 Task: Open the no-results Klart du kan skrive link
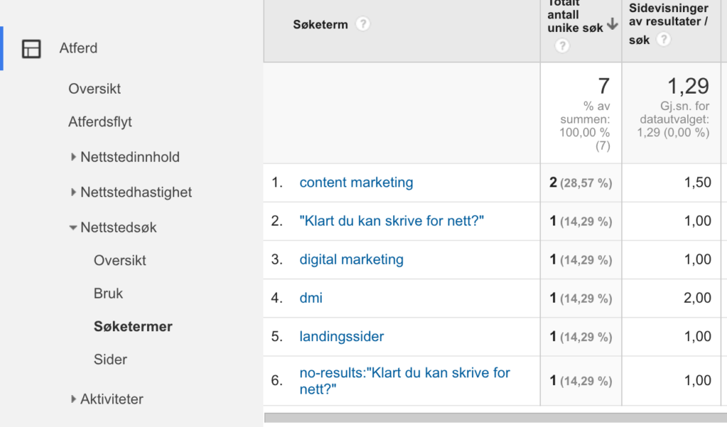[405, 381]
